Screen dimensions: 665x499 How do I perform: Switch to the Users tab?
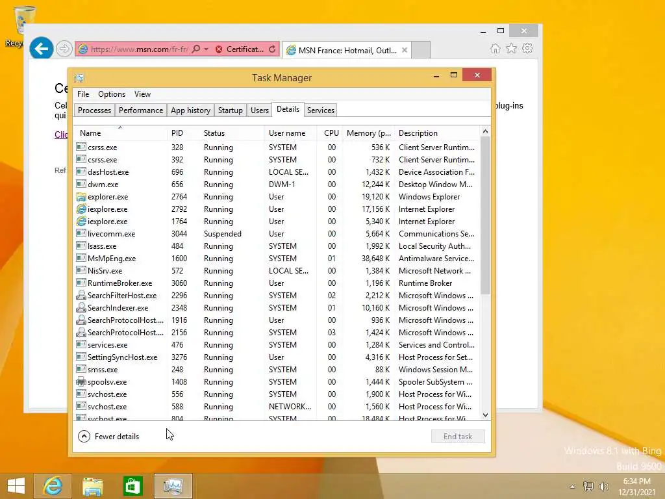coord(260,110)
